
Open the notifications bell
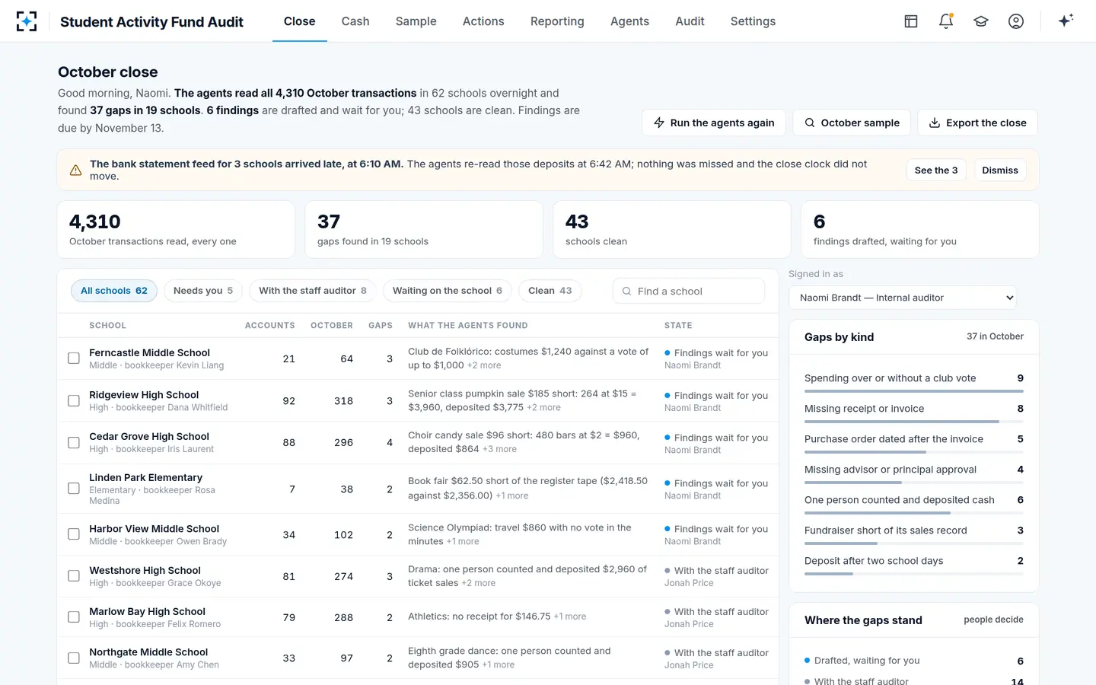(x=946, y=21)
